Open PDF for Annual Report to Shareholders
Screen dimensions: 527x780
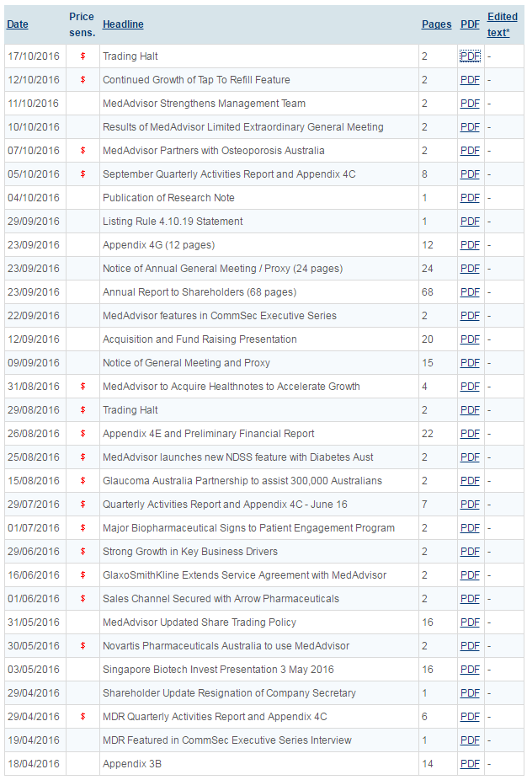(x=470, y=292)
